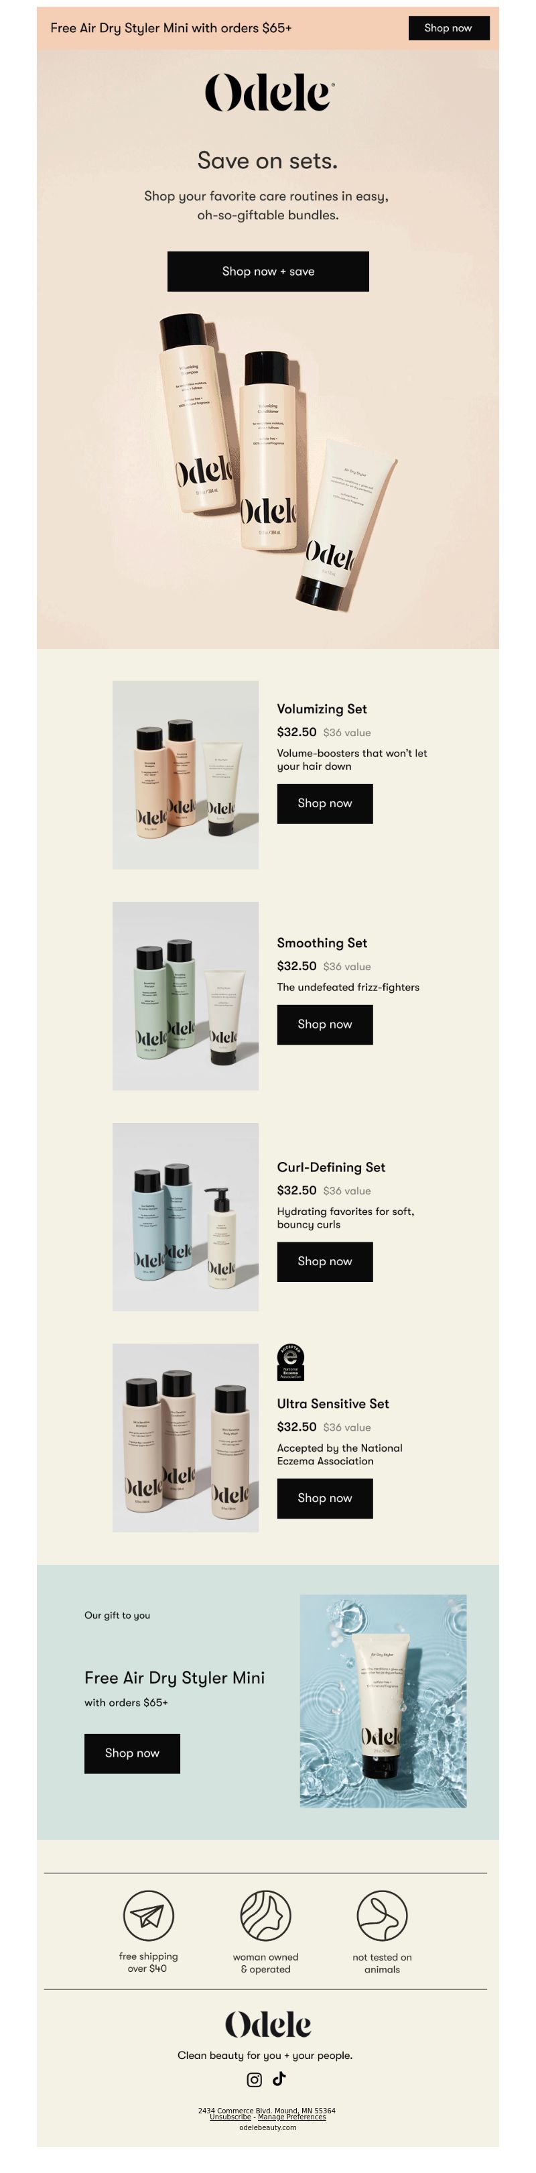Click the Shop now + save button
This screenshot has width=536, height=2173.
[268, 272]
